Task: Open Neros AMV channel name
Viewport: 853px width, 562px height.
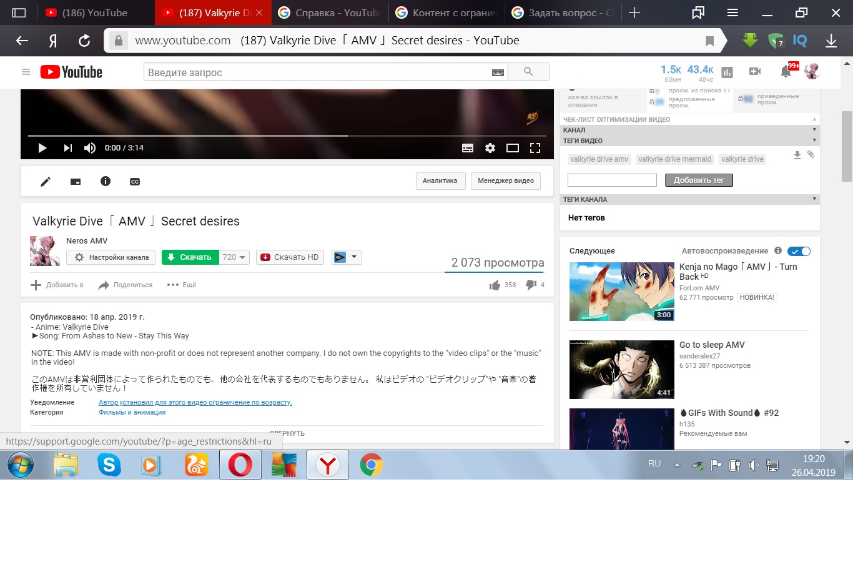Action: (87, 241)
